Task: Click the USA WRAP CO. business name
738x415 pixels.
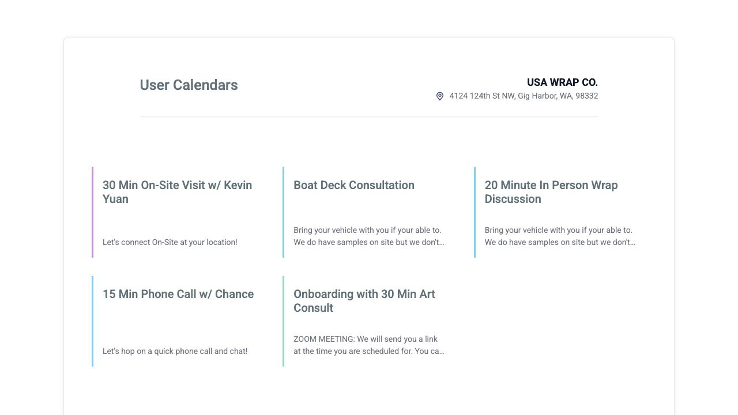Action: [562, 82]
